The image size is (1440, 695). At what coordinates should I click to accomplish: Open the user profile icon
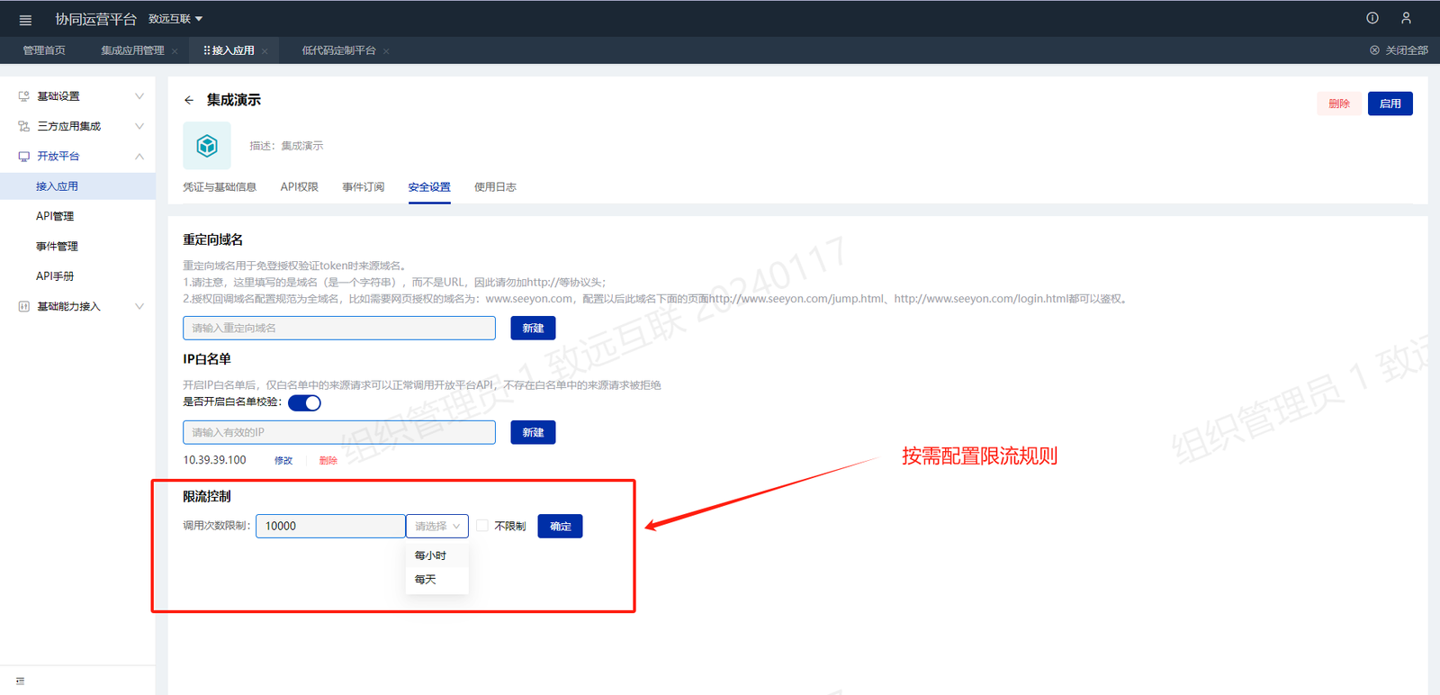1406,18
